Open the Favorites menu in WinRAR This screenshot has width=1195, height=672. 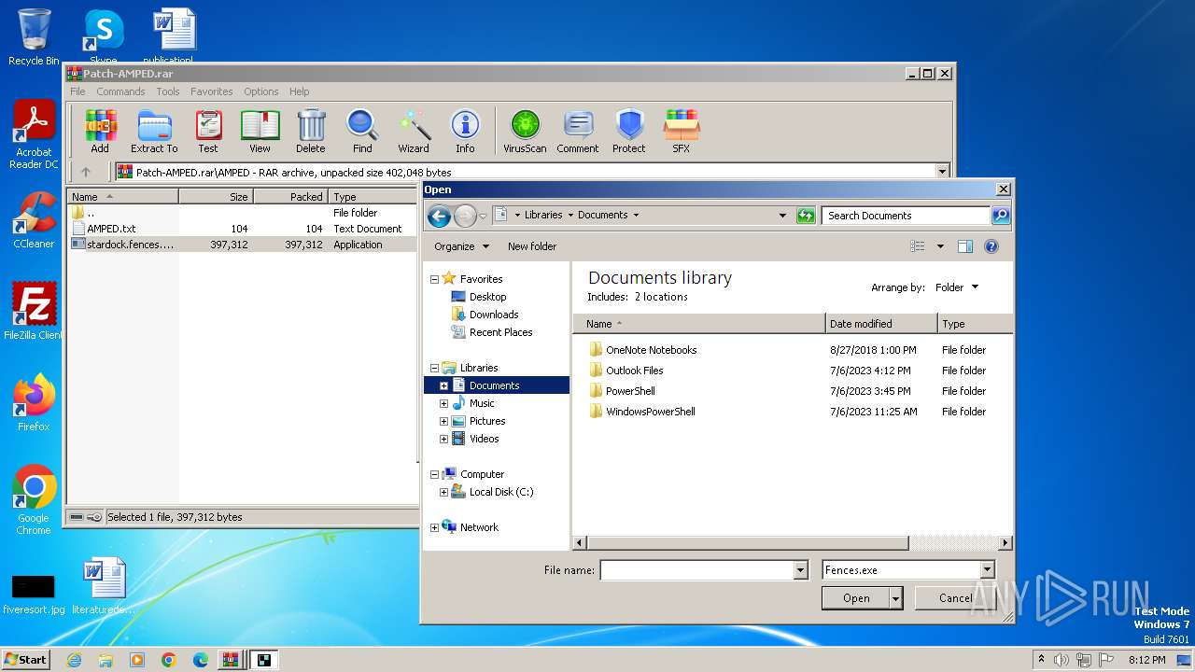212,91
